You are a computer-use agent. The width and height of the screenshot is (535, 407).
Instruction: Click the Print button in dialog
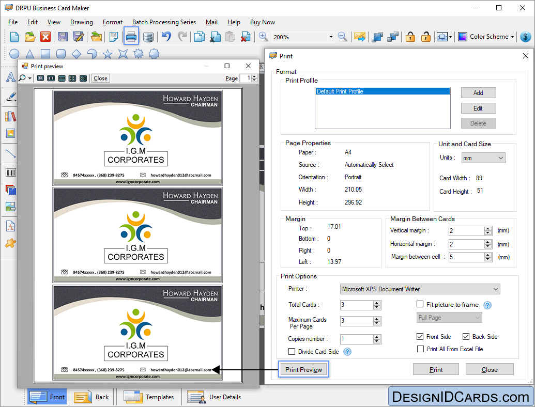[436, 369]
